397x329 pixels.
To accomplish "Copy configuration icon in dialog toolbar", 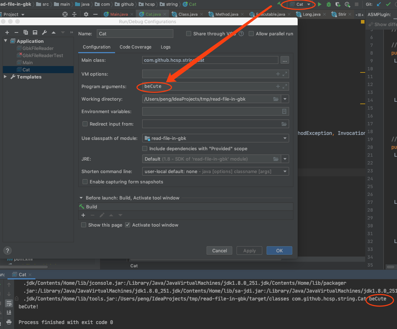I will point(26,32).
